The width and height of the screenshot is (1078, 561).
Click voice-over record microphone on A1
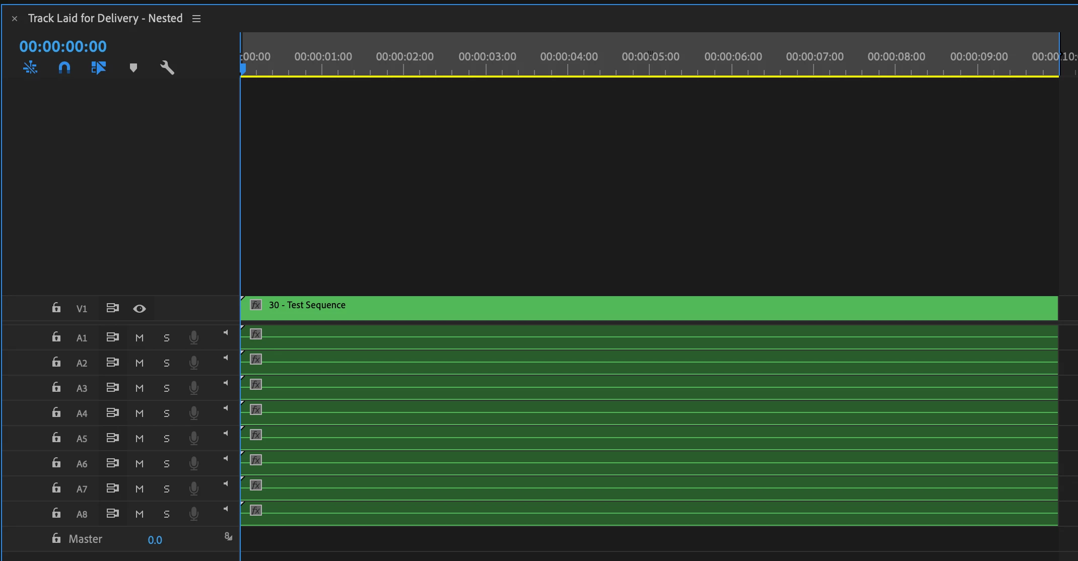pyautogui.click(x=193, y=337)
